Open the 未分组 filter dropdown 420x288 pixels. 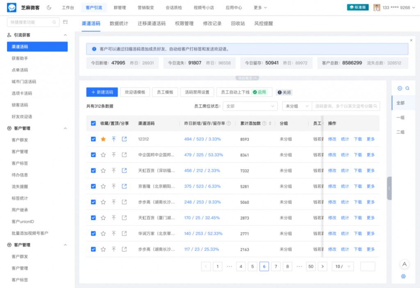(x=297, y=106)
